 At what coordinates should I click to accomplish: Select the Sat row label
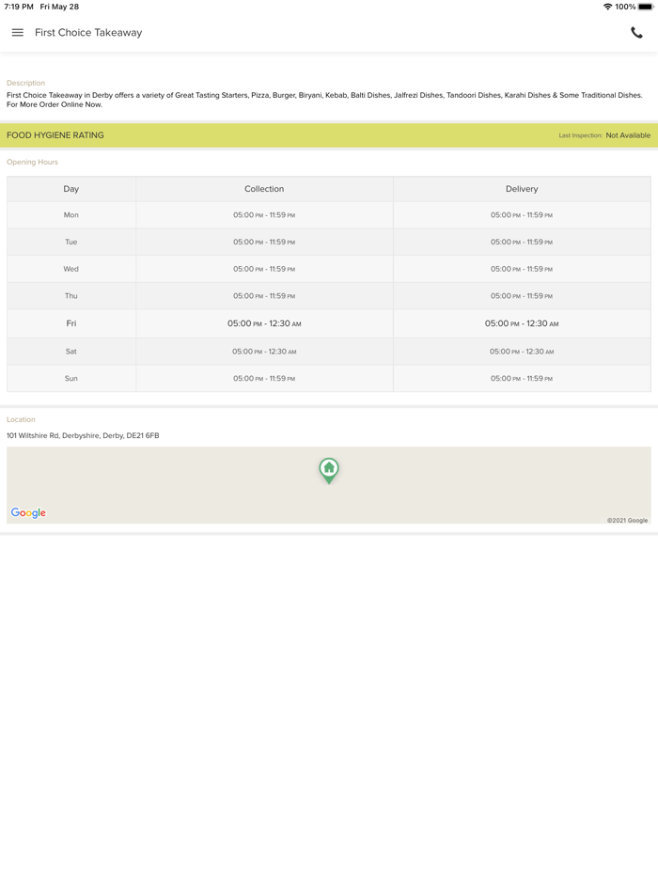[x=71, y=352]
